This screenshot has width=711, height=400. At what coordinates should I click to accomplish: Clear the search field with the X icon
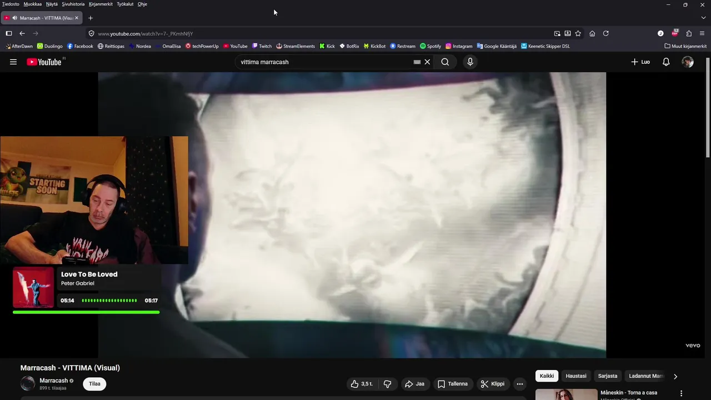427,62
